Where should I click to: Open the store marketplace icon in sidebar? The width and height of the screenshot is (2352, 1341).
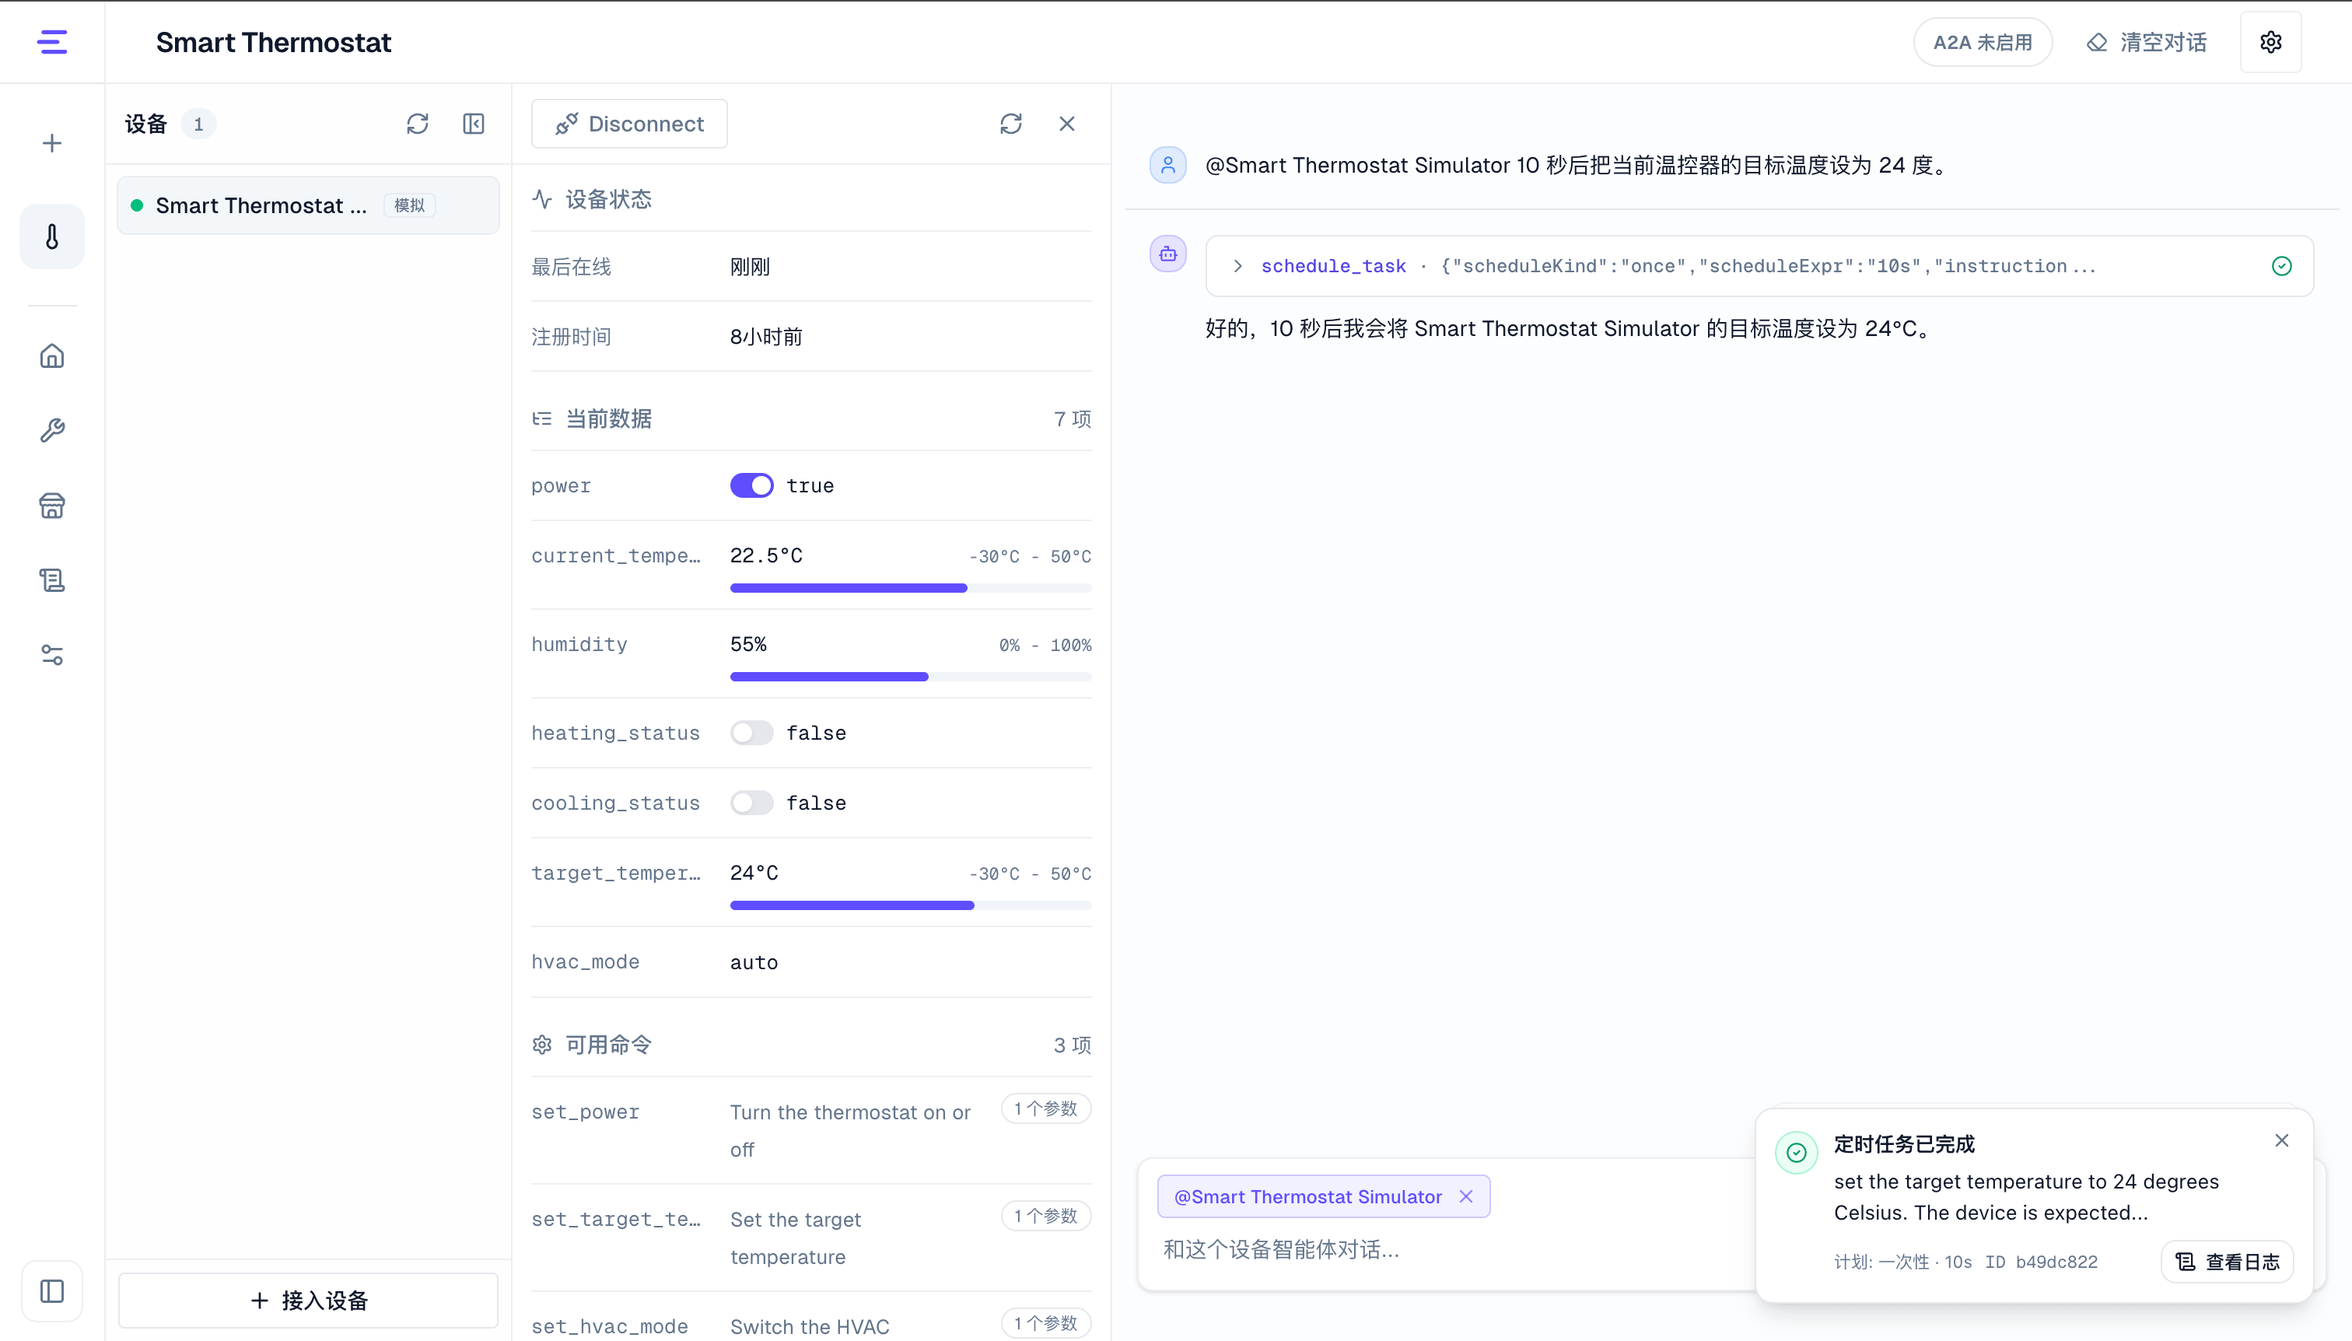pyautogui.click(x=51, y=505)
